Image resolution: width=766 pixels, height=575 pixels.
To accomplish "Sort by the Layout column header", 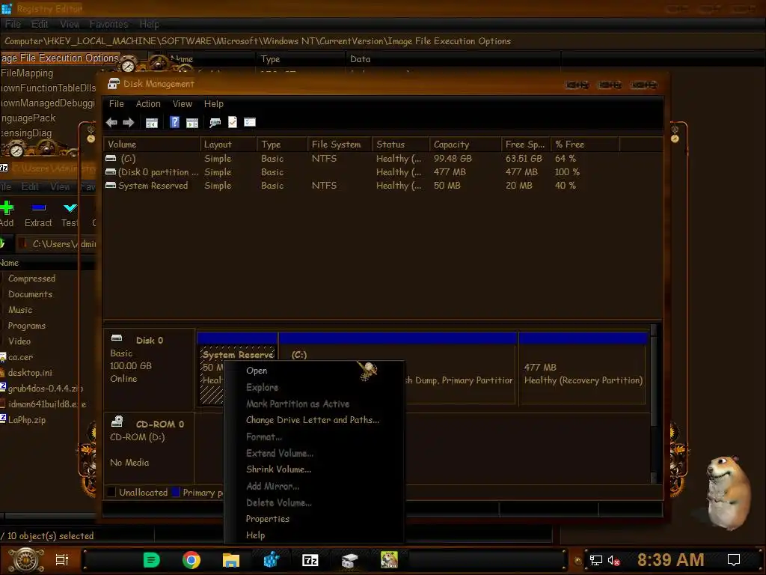I will pyautogui.click(x=228, y=144).
